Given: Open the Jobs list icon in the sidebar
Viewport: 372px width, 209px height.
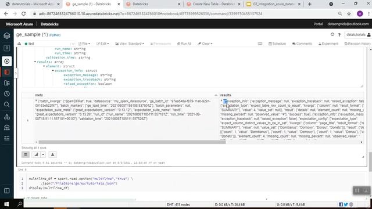Looking at the screenshot, I should tap(7, 138).
